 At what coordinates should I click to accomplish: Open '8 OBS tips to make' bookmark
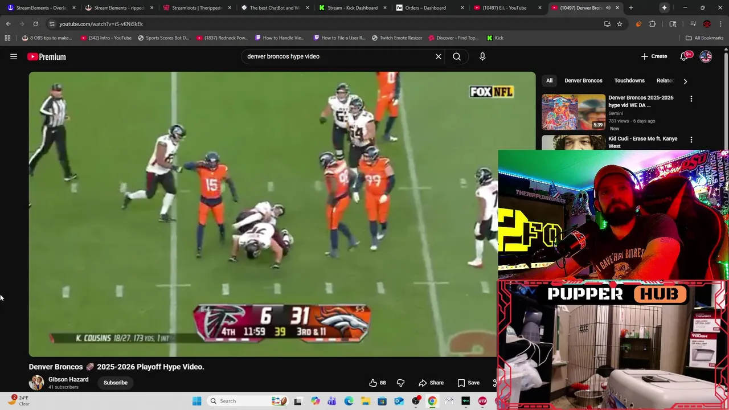47,38
